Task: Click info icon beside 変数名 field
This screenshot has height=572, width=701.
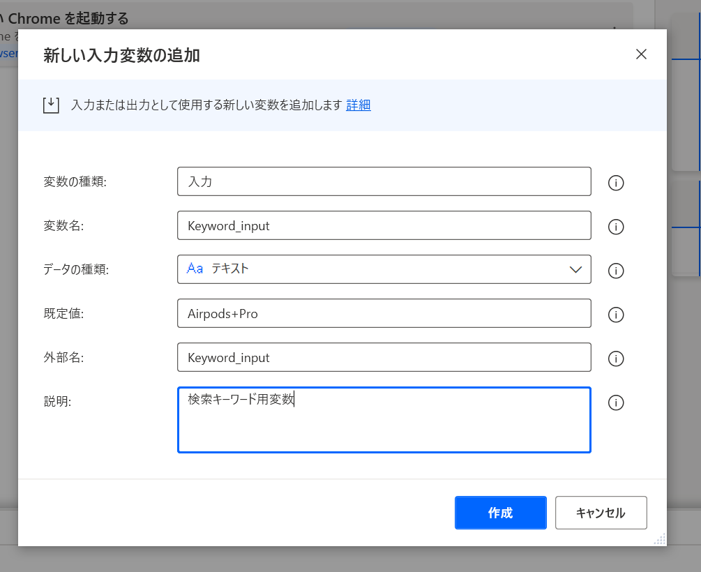Action: pos(616,227)
